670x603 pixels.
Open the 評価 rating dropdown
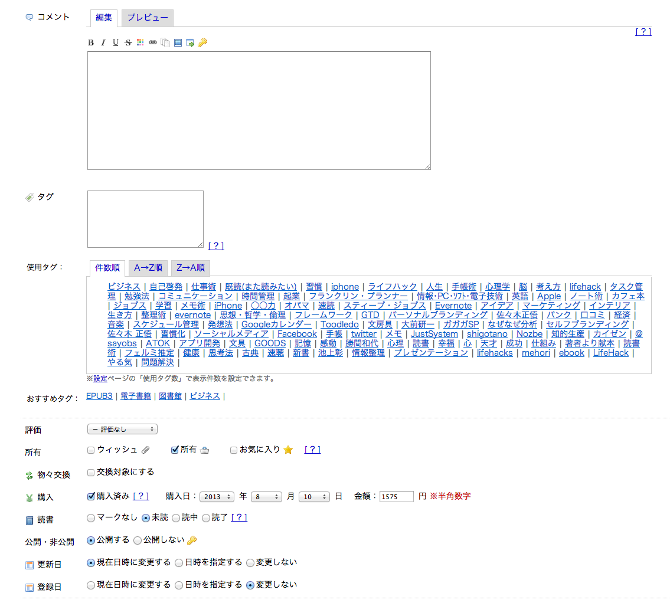click(122, 429)
